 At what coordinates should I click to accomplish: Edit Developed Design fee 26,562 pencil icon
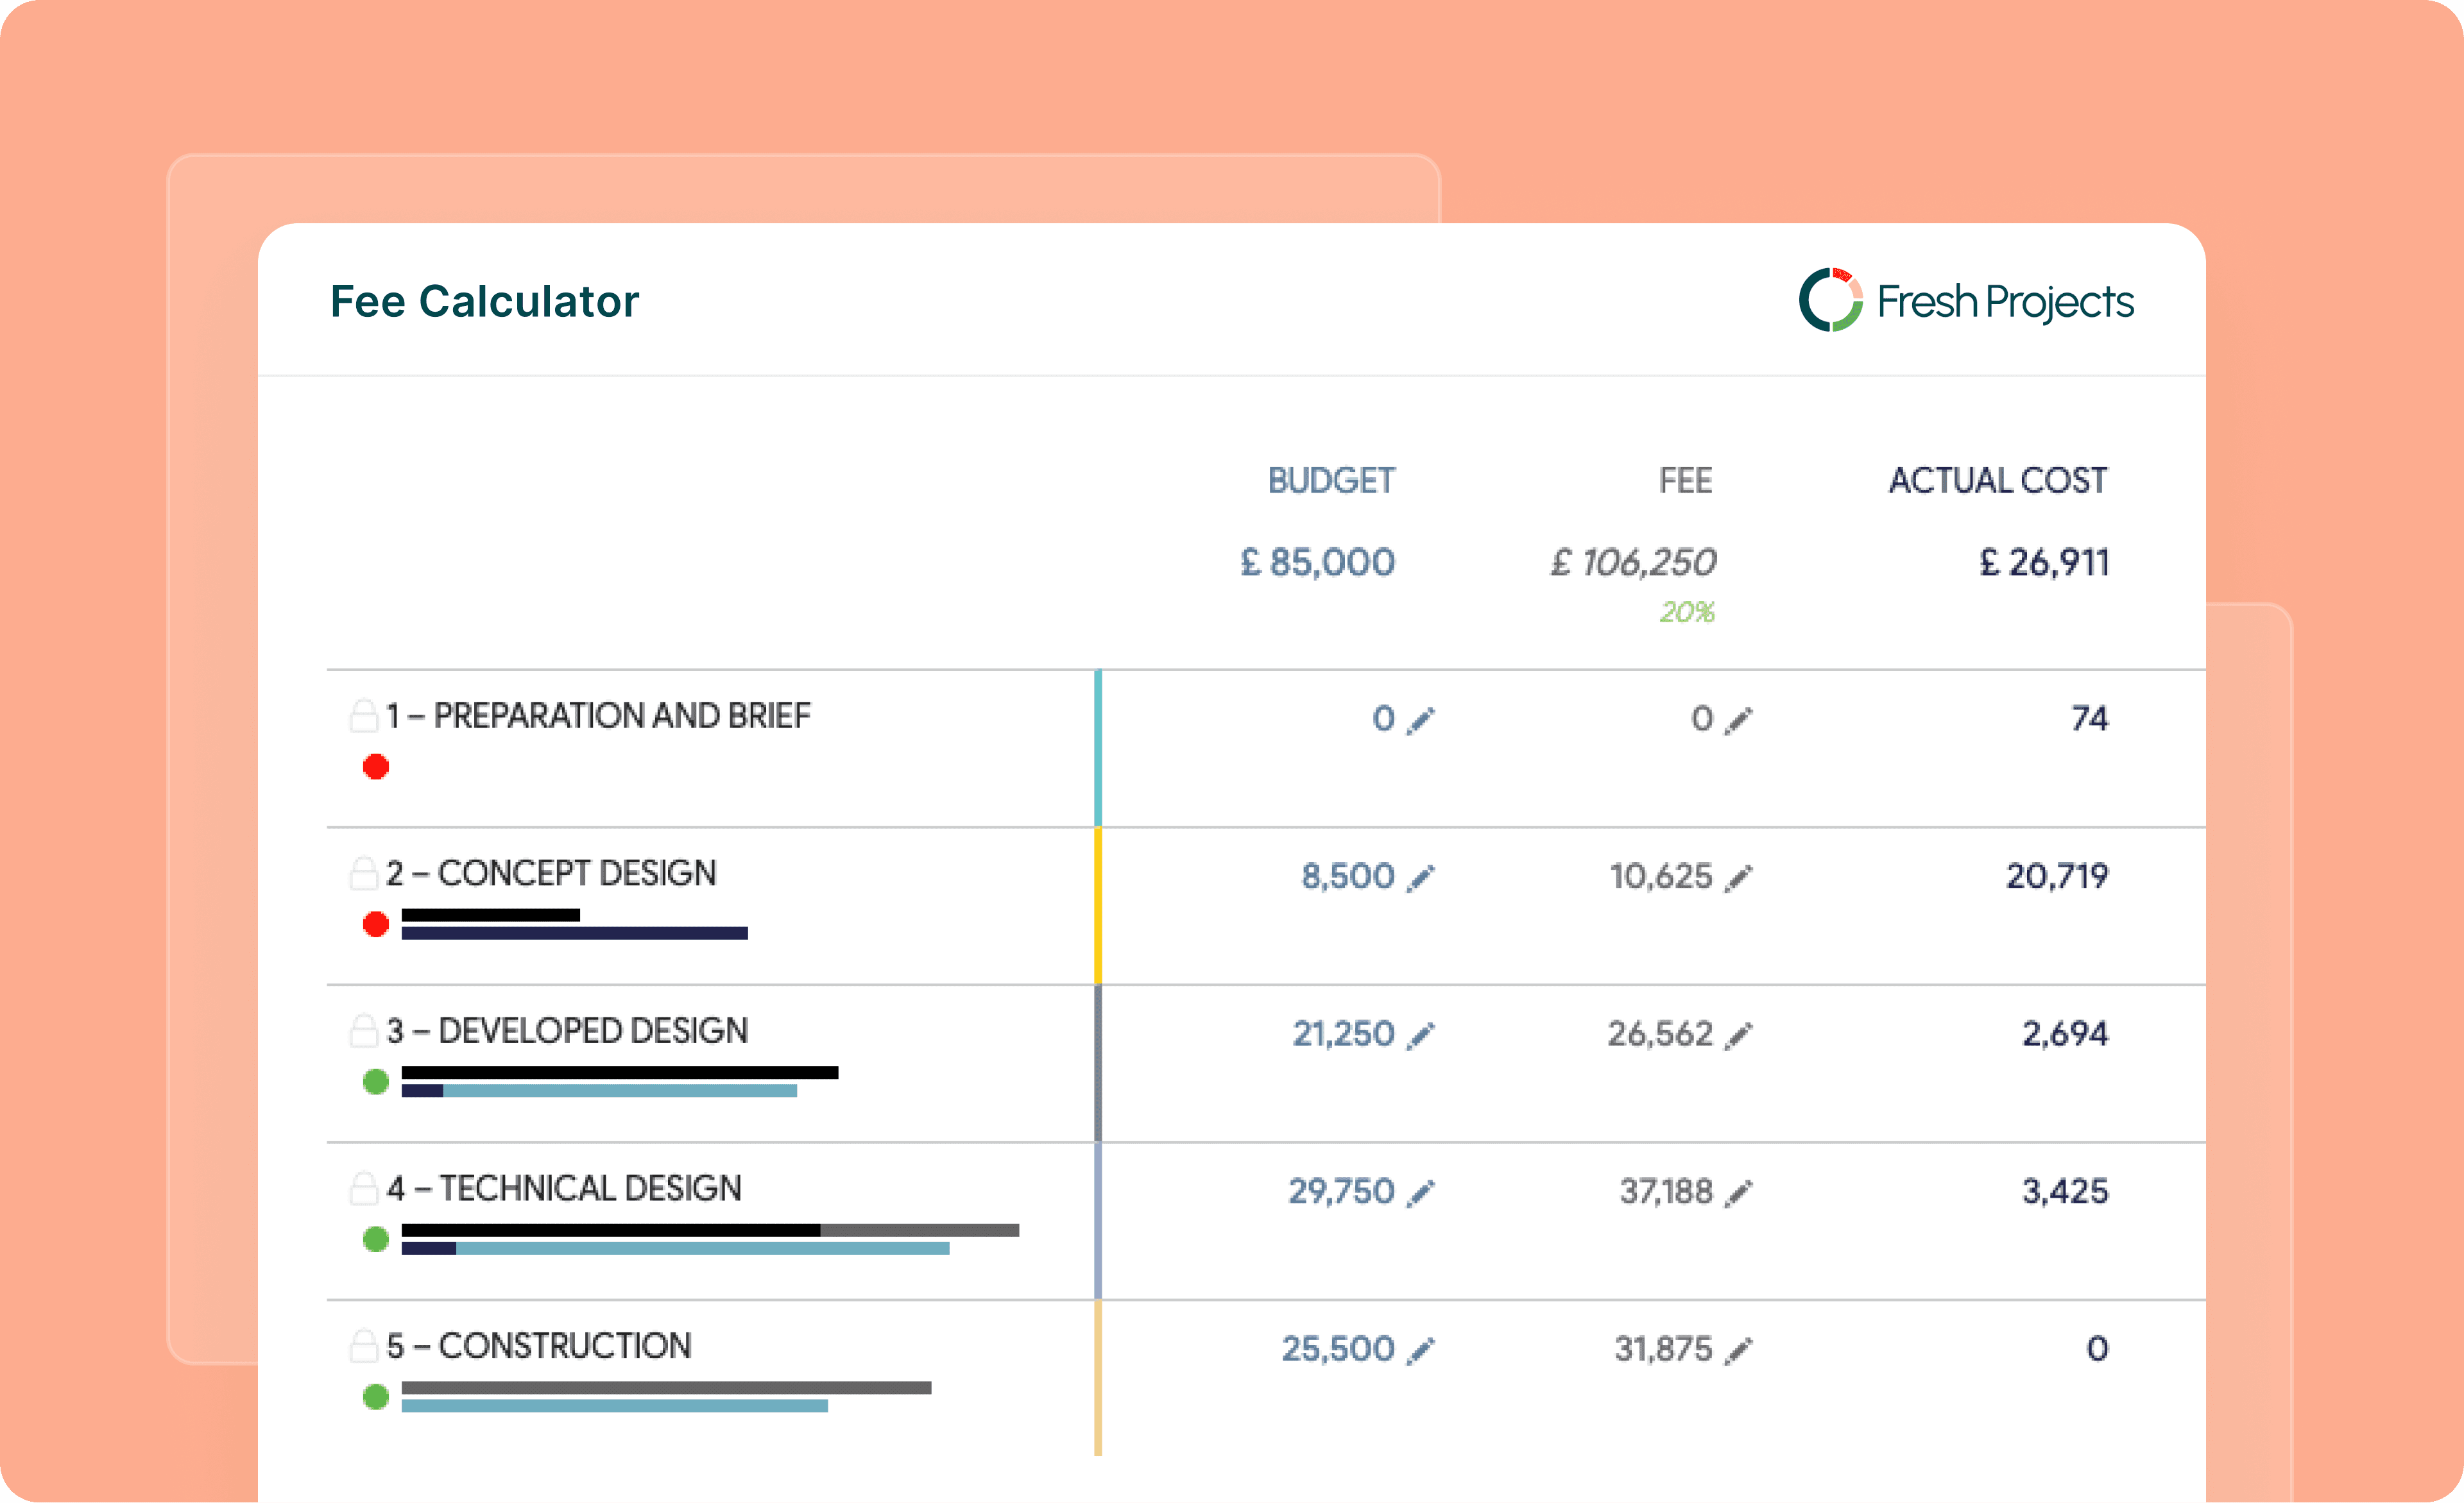(x=1739, y=1036)
